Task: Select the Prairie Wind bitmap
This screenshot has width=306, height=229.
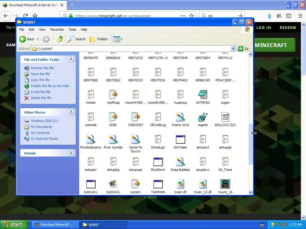Action: point(180,117)
